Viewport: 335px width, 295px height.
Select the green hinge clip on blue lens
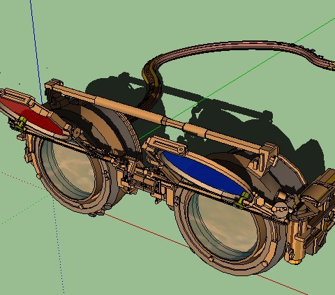pyautogui.click(x=242, y=199)
